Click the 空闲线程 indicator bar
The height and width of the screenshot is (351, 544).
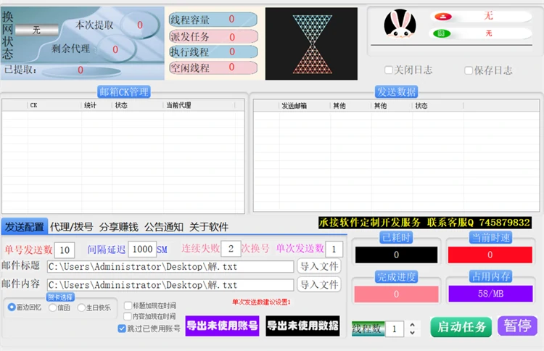(x=213, y=67)
